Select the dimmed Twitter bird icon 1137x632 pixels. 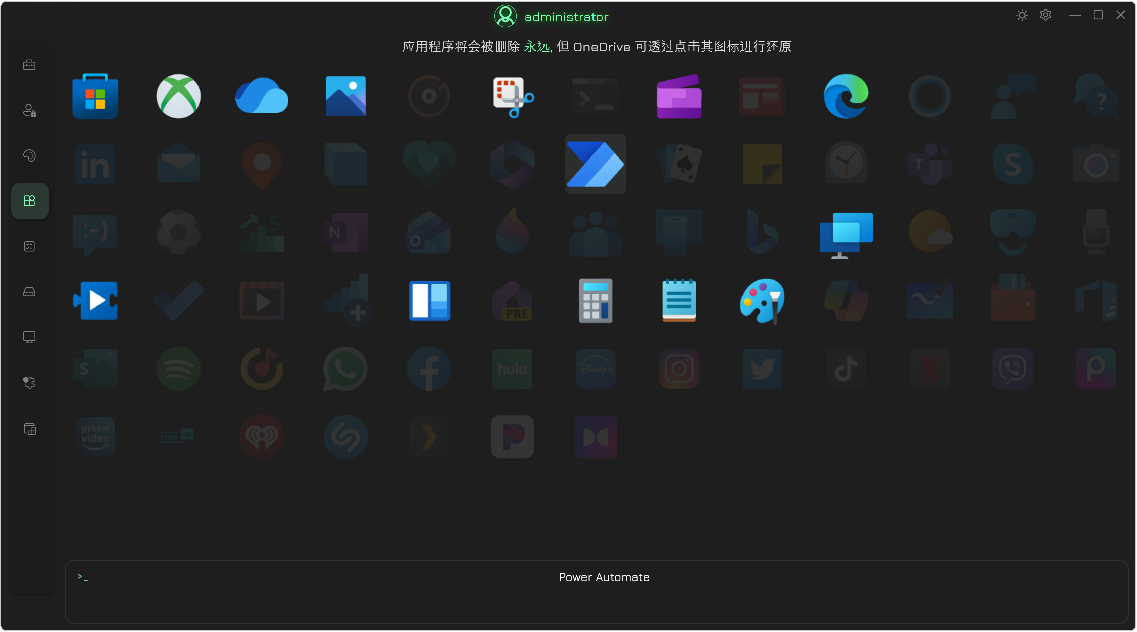(x=762, y=368)
